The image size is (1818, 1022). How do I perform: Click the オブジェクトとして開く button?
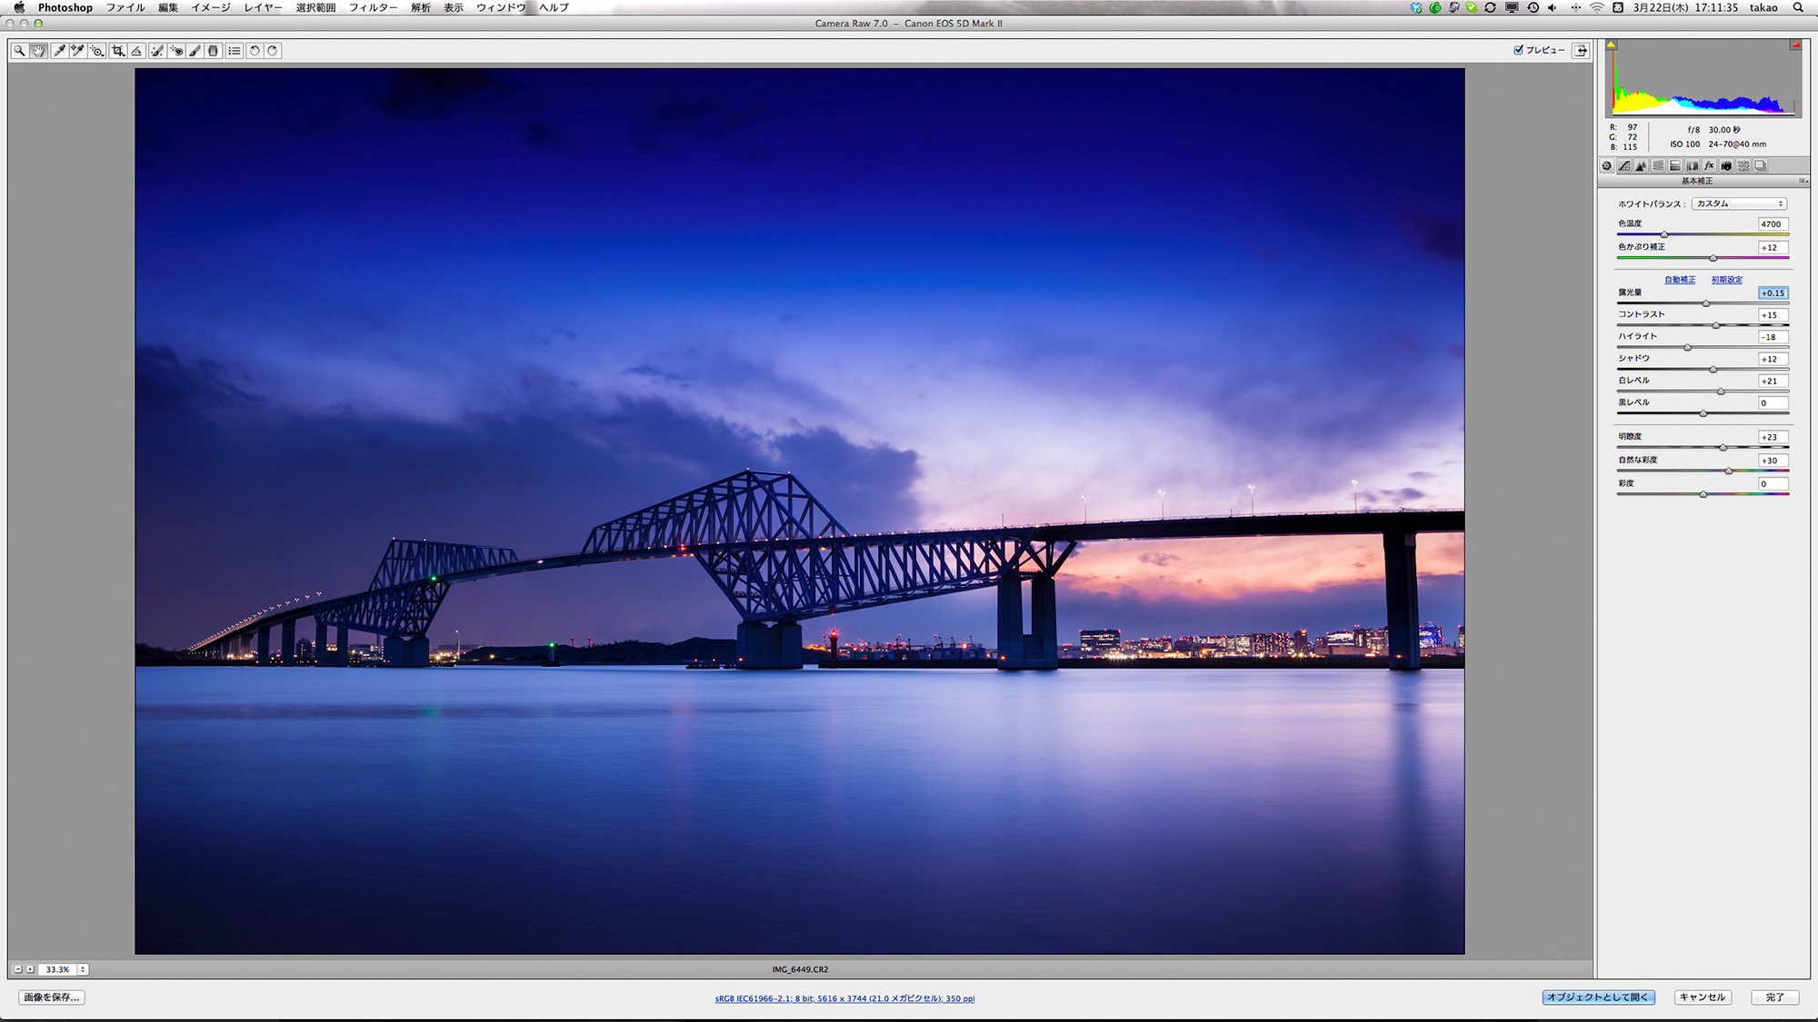1598,997
